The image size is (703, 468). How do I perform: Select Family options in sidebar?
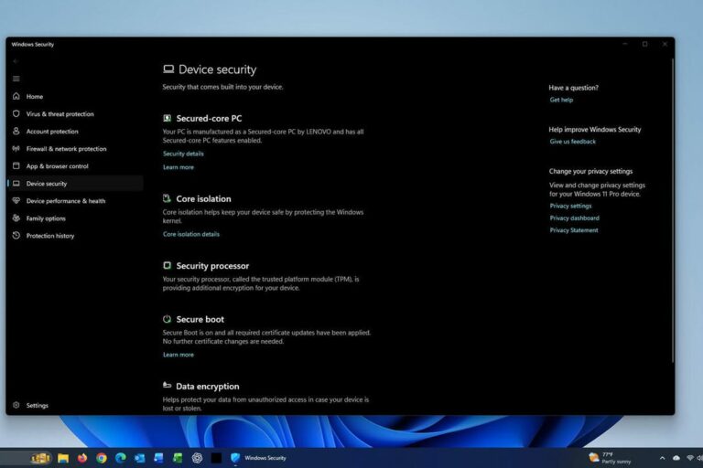(46, 218)
